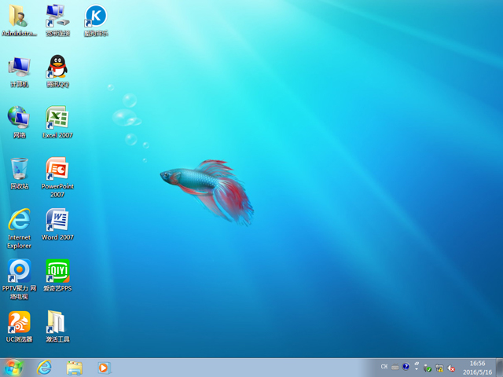This screenshot has height=377, width=503.
Task: Open the 激活工具 folder shortcut
Action: pos(57,327)
